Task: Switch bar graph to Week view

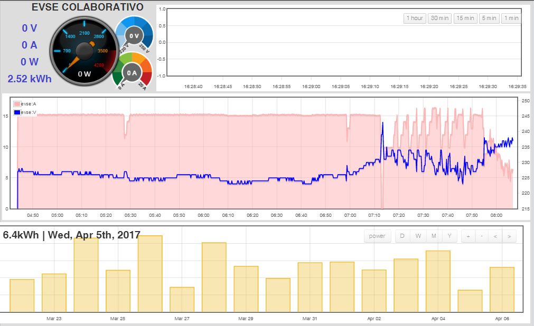Action: [x=418, y=236]
